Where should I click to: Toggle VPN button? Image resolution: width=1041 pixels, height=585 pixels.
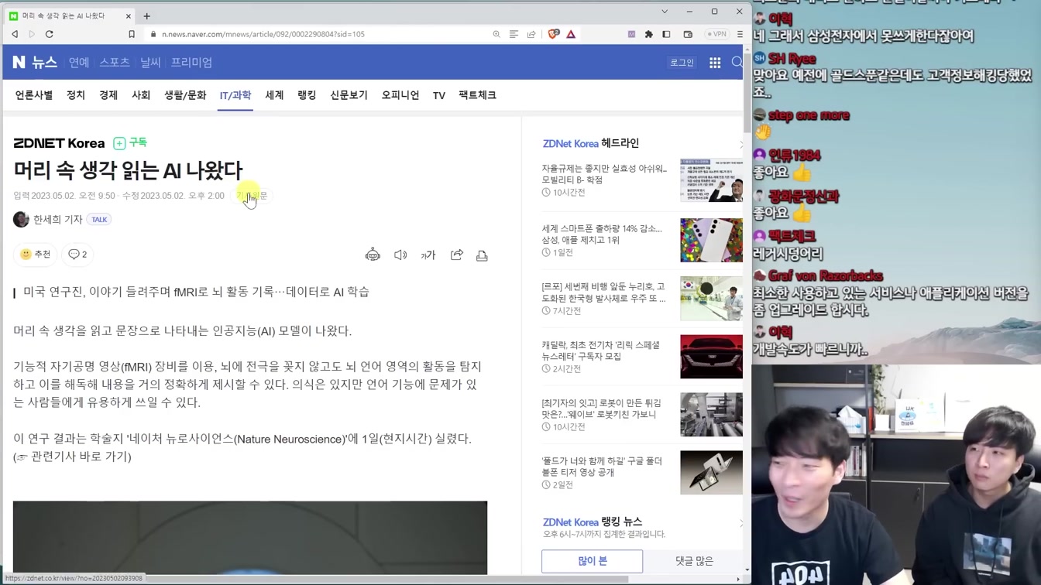[x=716, y=34]
